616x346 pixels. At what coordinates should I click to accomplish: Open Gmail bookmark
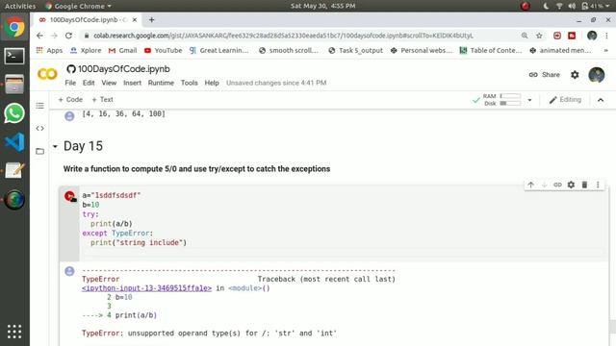click(x=122, y=51)
